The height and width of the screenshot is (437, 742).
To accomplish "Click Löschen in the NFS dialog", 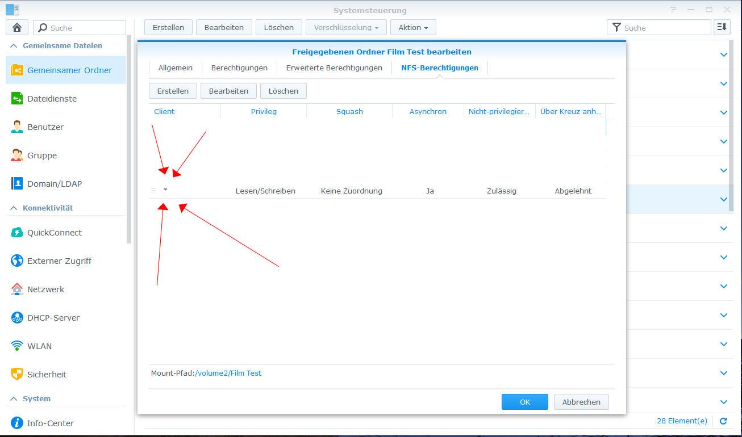I will coord(283,91).
